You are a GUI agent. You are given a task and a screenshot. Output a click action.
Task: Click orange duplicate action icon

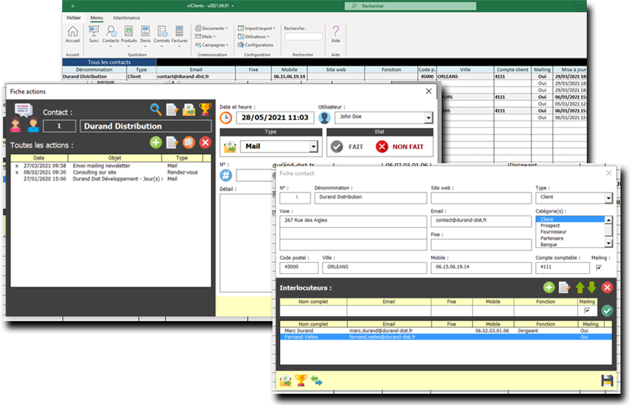pos(189,142)
